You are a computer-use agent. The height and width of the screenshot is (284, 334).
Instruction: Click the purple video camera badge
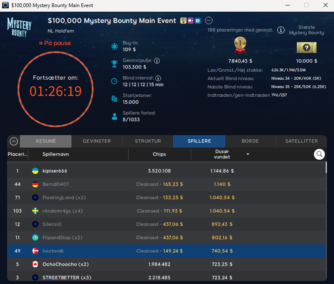click(x=190, y=20)
